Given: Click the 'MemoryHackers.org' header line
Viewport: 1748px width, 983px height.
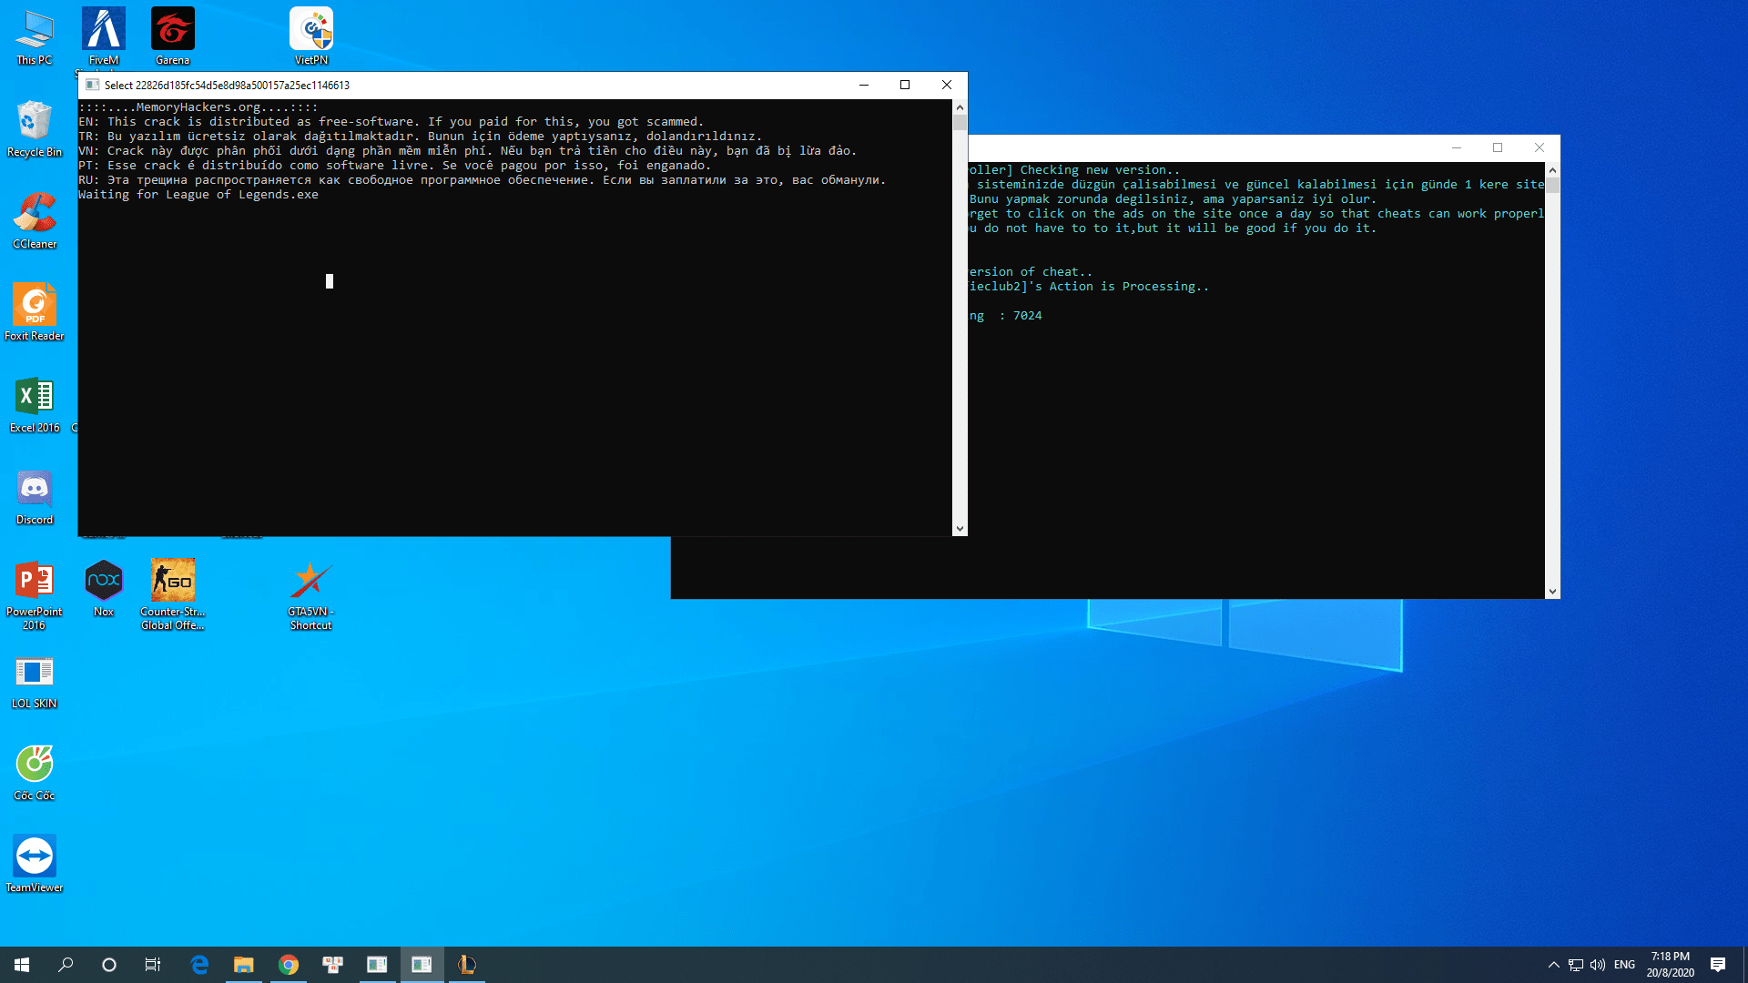Looking at the screenshot, I should pyautogui.click(x=198, y=107).
